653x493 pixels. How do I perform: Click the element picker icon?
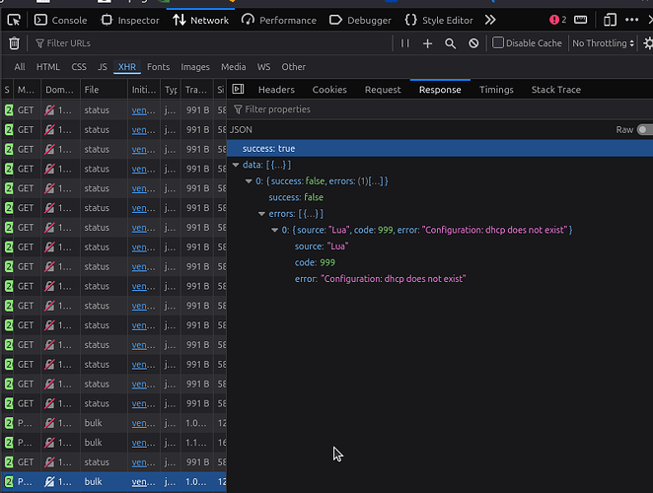click(15, 20)
